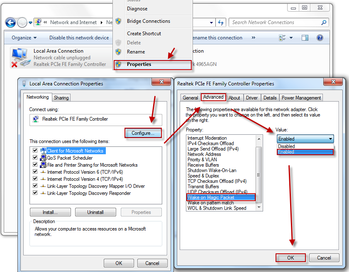Click the Uninstall button
Viewport: 349px width, 272px height.
click(x=95, y=212)
